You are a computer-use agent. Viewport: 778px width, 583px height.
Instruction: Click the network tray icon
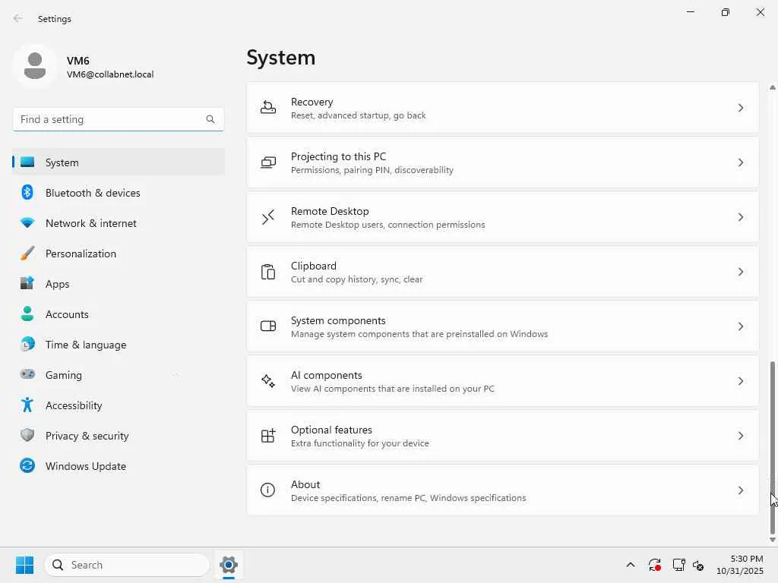click(x=678, y=565)
